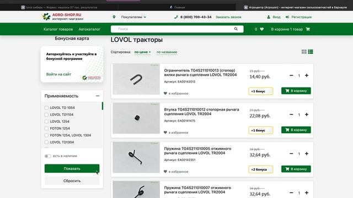
Task: Add Втулка TG4S211010012 to favorites heart
Action: (x=165, y=133)
